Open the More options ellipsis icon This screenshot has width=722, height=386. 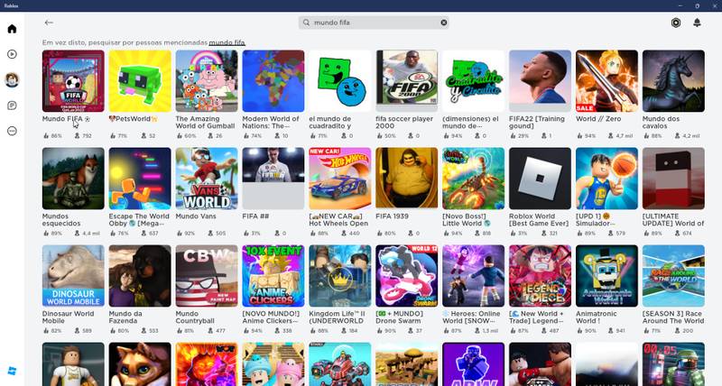12,131
